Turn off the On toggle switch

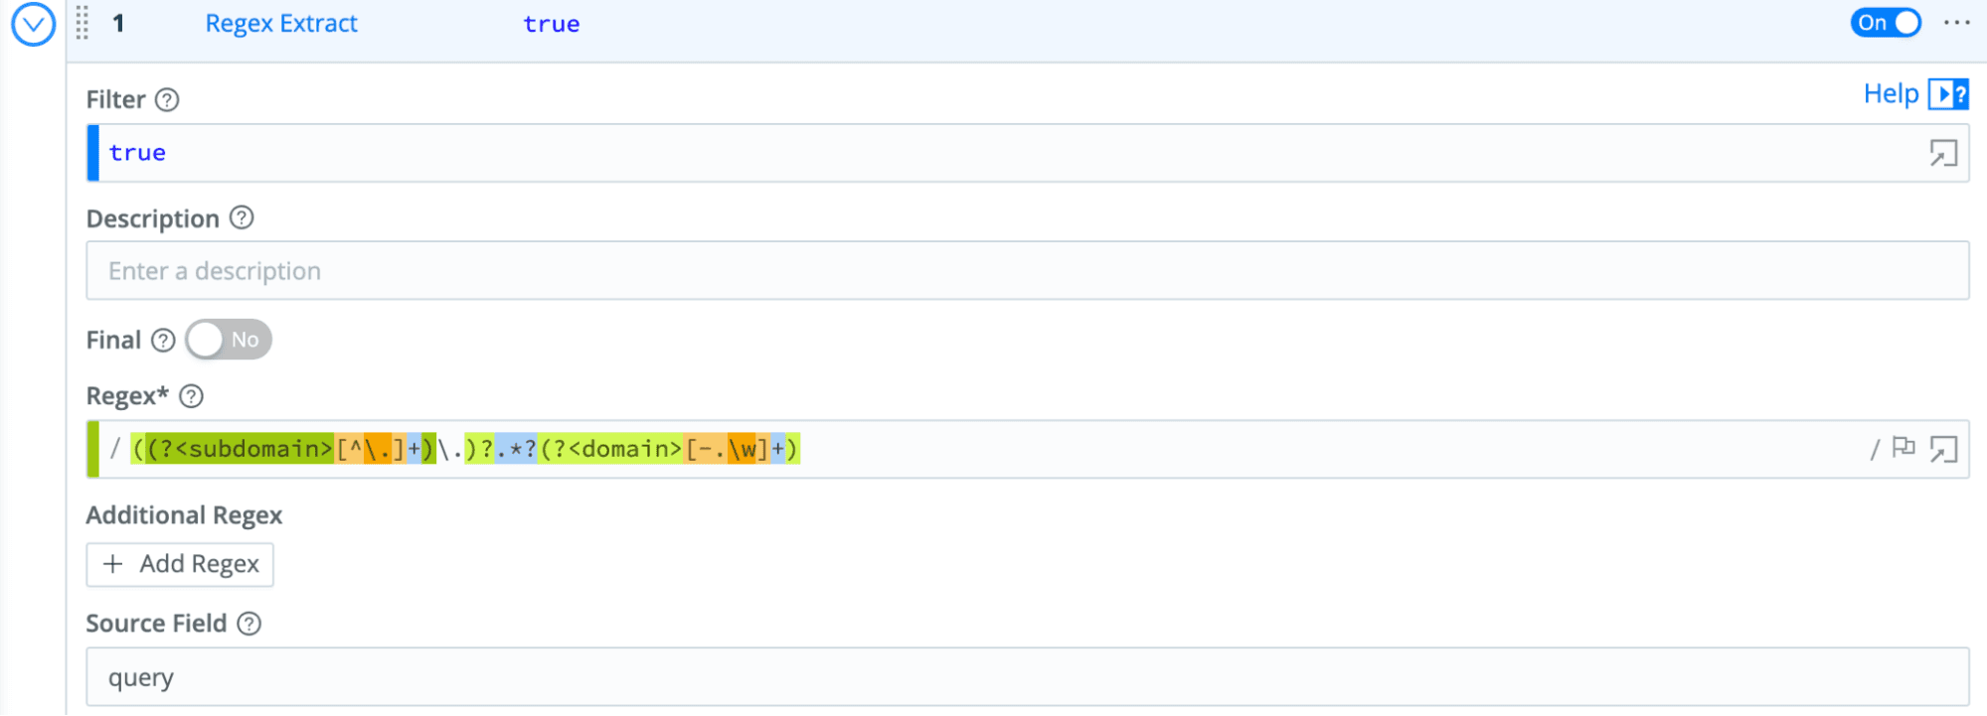point(1885,23)
